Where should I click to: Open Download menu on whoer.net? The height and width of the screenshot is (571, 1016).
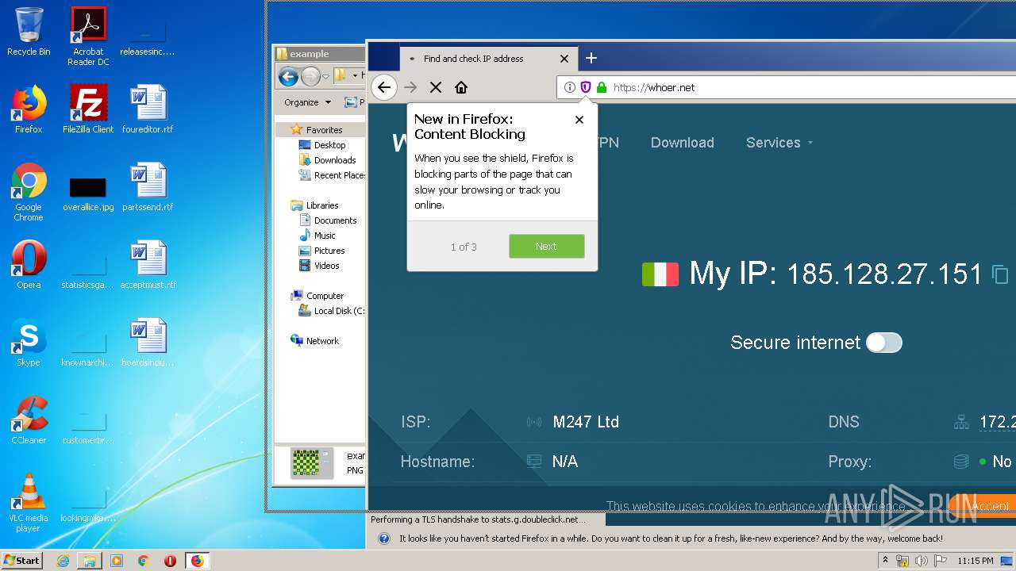point(683,143)
